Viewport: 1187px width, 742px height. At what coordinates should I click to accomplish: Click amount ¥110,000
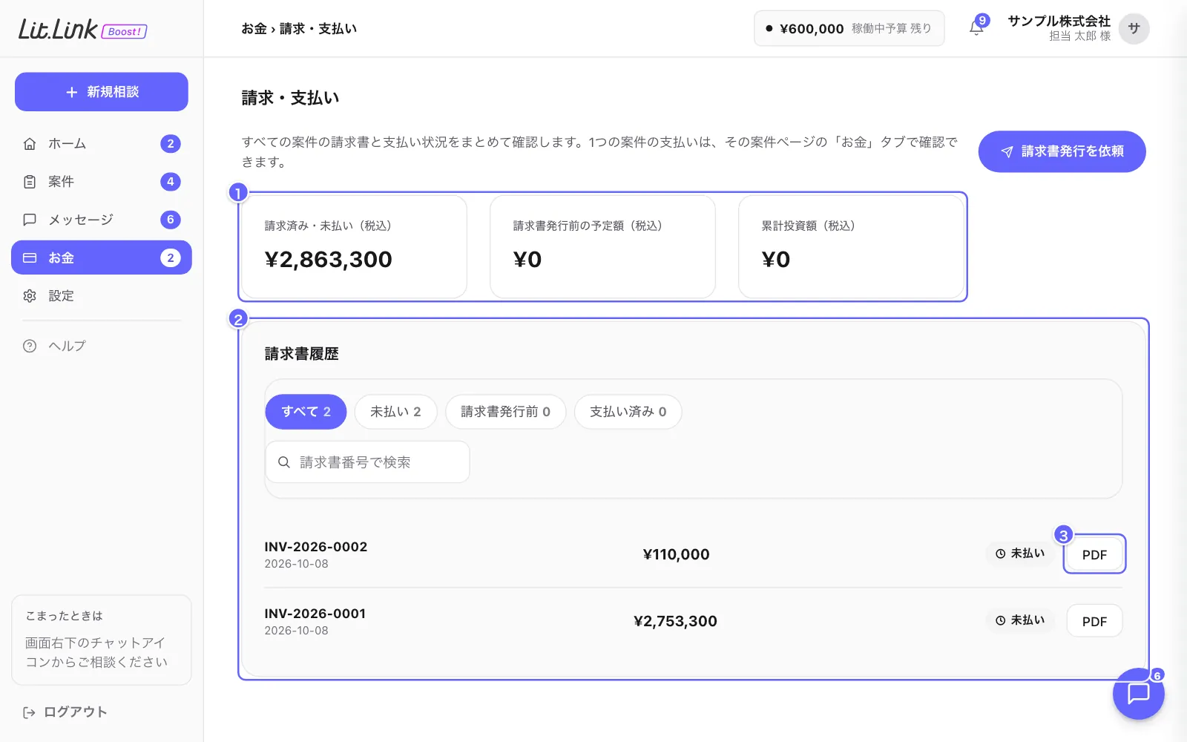(x=676, y=554)
